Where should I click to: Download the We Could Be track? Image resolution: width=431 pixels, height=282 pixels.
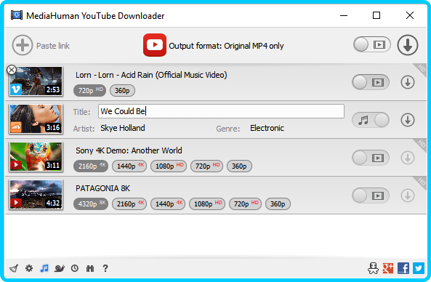407,120
